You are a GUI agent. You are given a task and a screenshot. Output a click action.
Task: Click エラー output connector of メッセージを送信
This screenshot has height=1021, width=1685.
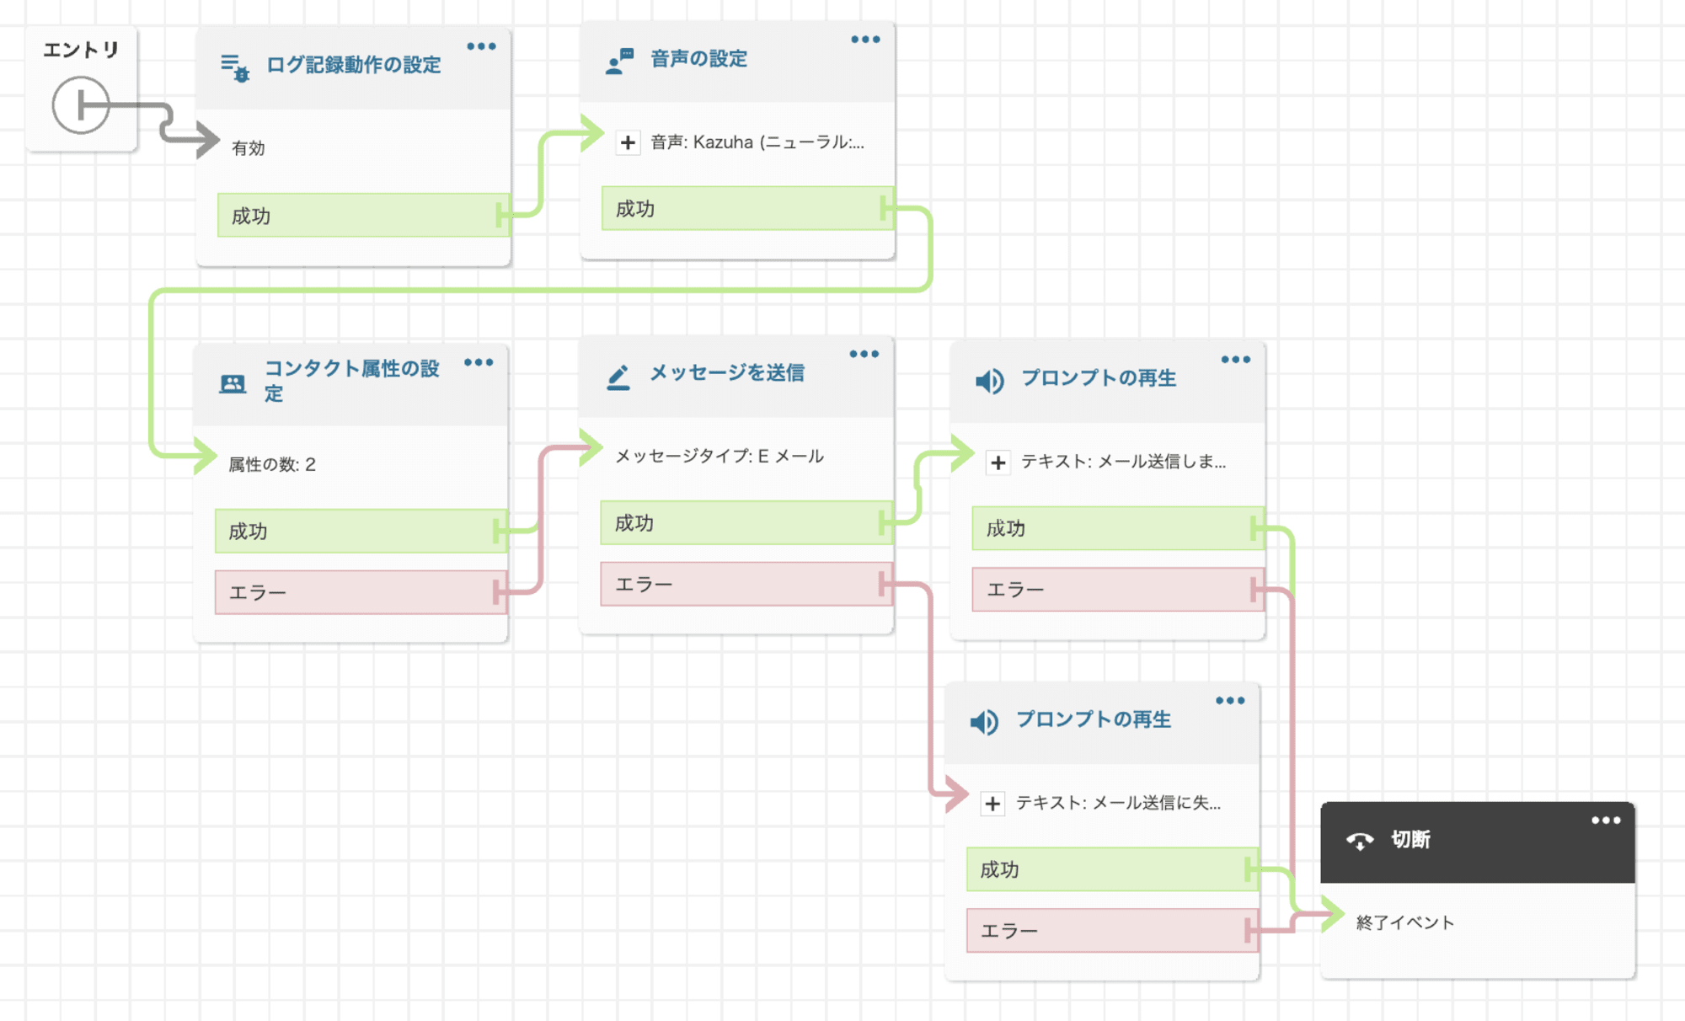click(x=885, y=583)
